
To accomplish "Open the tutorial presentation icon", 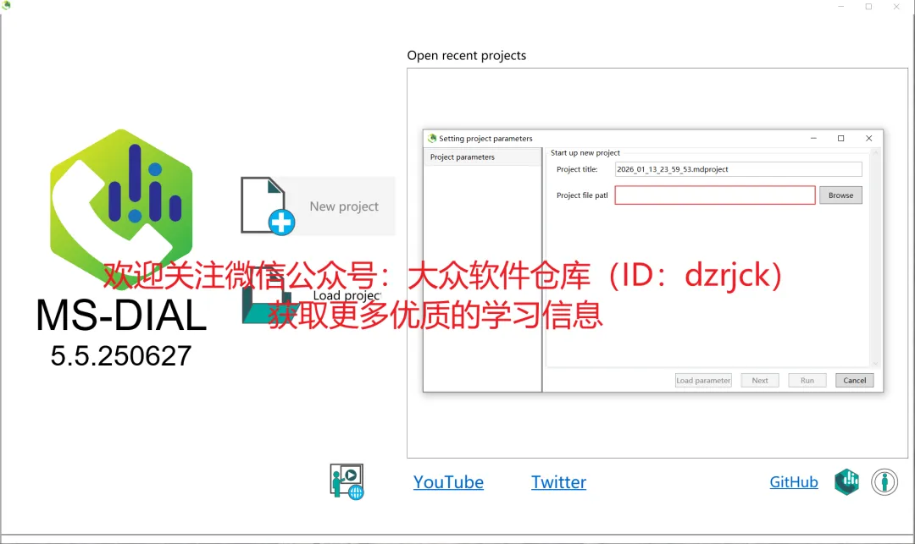I will click(x=347, y=481).
